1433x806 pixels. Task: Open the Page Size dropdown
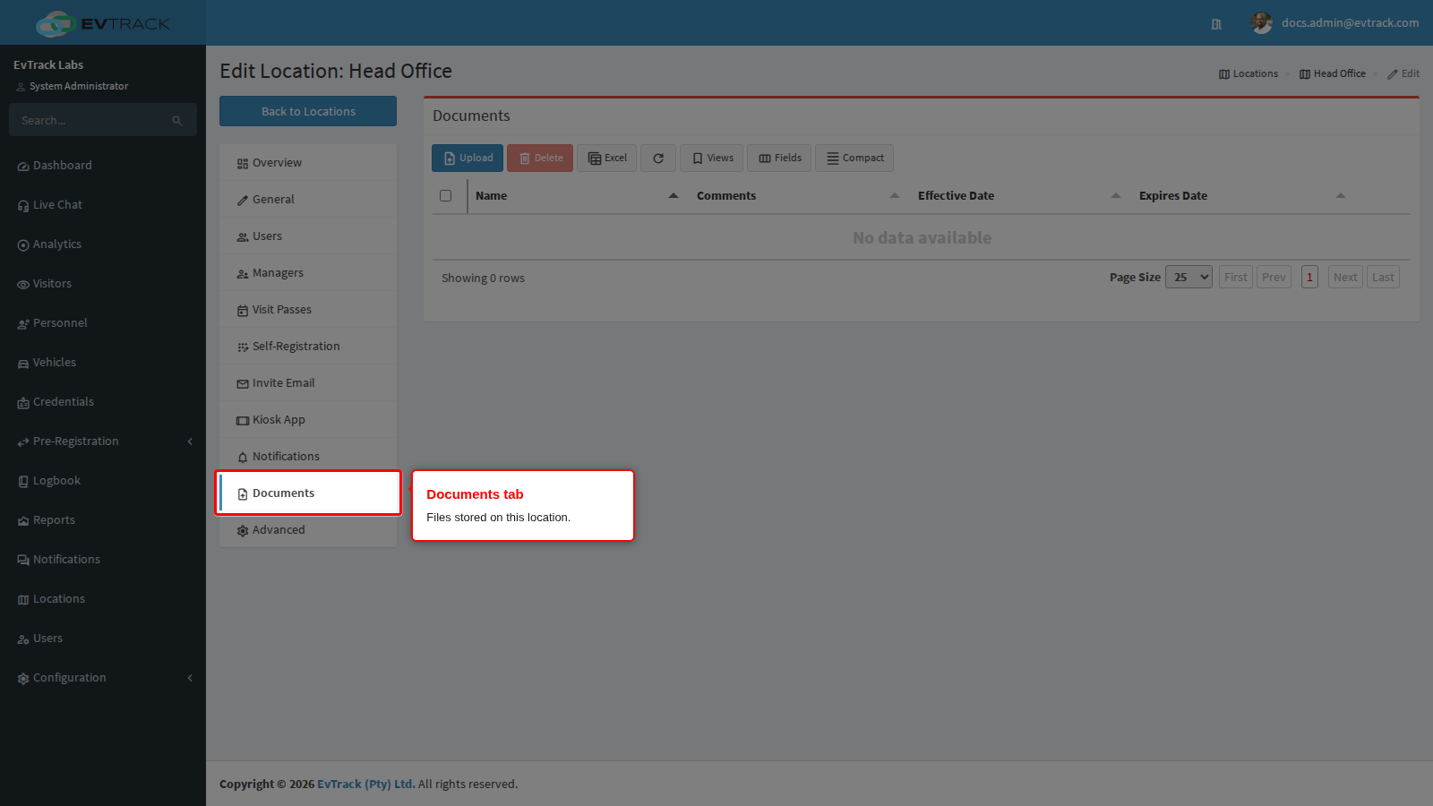coord(1188,278)
